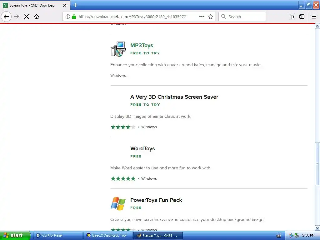The height and width of the screenshot is (240, 320).
Task: Open the Windows Start menu
Action: pyautogui.click(x=15, y=235)
